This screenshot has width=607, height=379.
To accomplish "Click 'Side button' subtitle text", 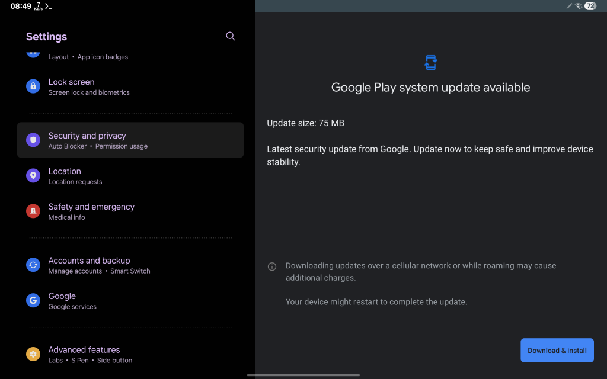I will tap(114, 361).
